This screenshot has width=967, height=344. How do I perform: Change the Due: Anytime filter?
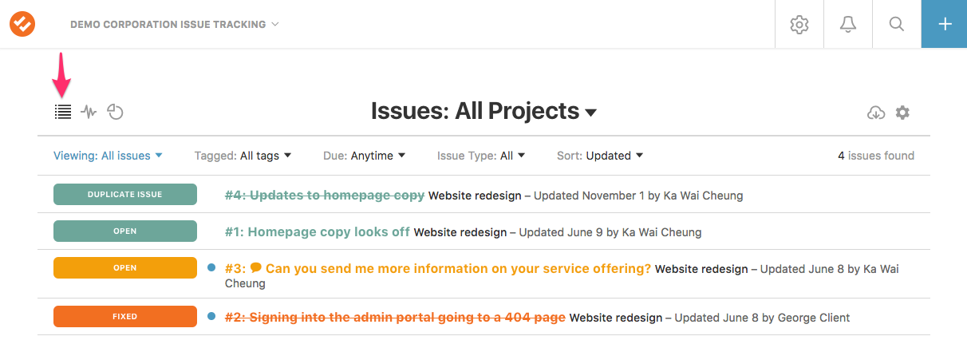coord(365,156)
